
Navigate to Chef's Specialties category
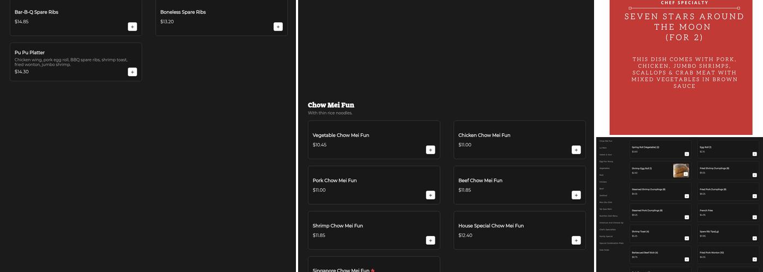pyautogui.click(x=608, y=230)
